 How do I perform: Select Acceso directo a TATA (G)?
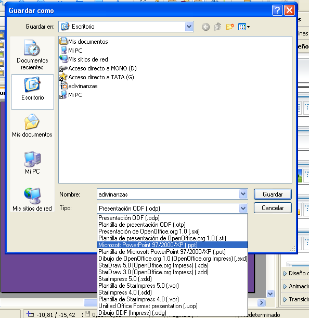coord(97,77)
